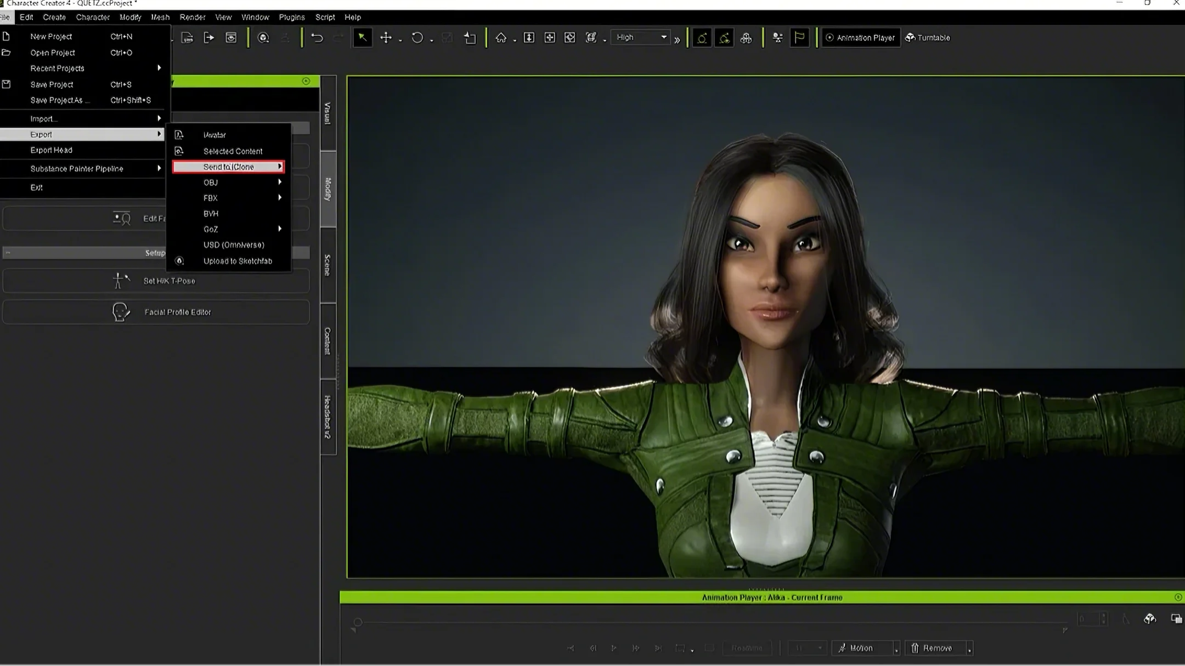Image resolution: width=1185 pixels, height=666 pixels.
Task: Click the animation timeline slider handle
Action: click(358, 622)
